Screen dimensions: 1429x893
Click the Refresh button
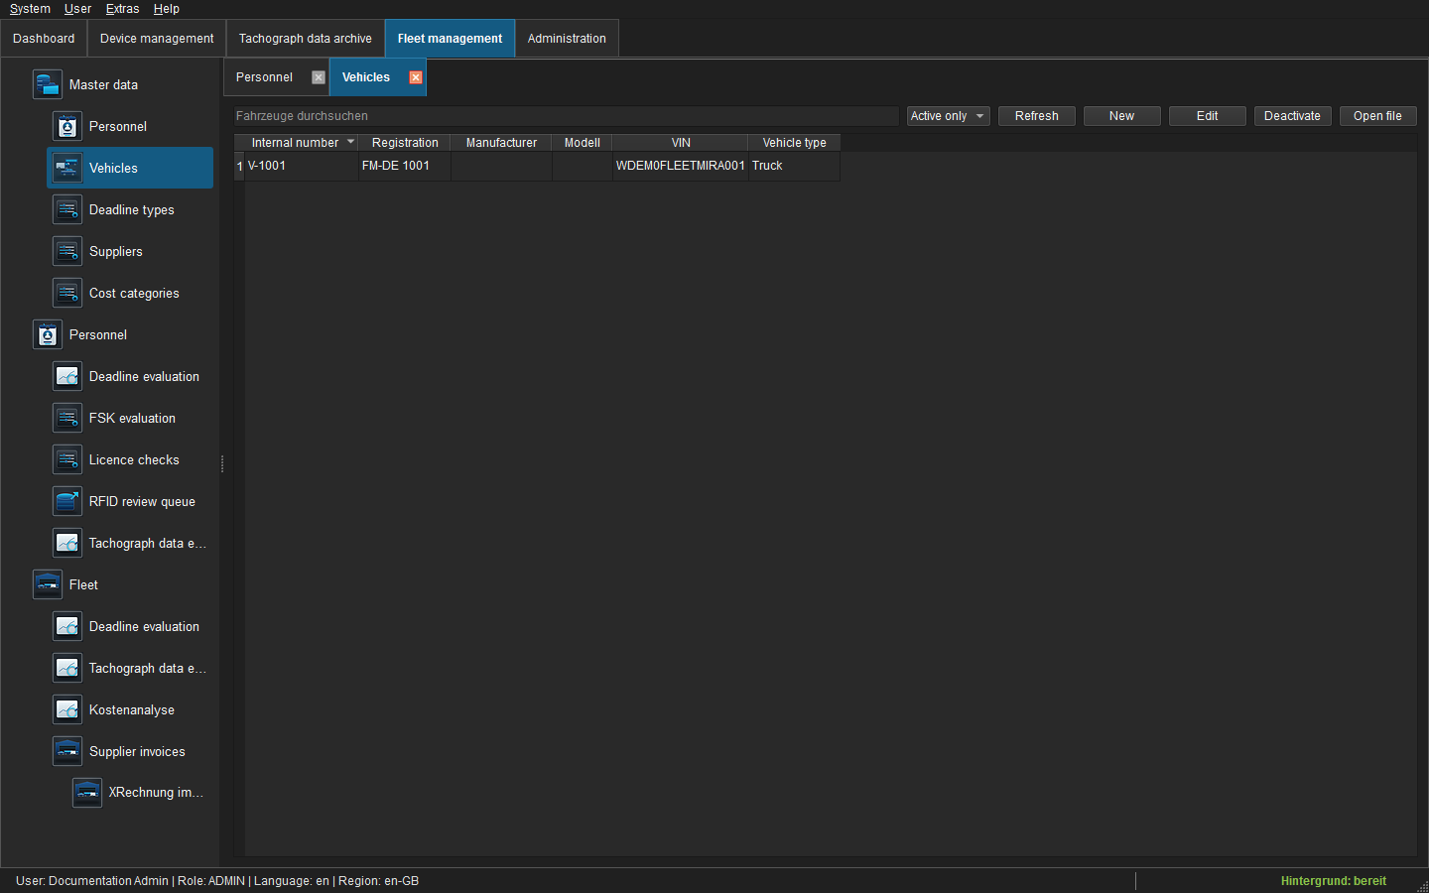click(1037, 116)
